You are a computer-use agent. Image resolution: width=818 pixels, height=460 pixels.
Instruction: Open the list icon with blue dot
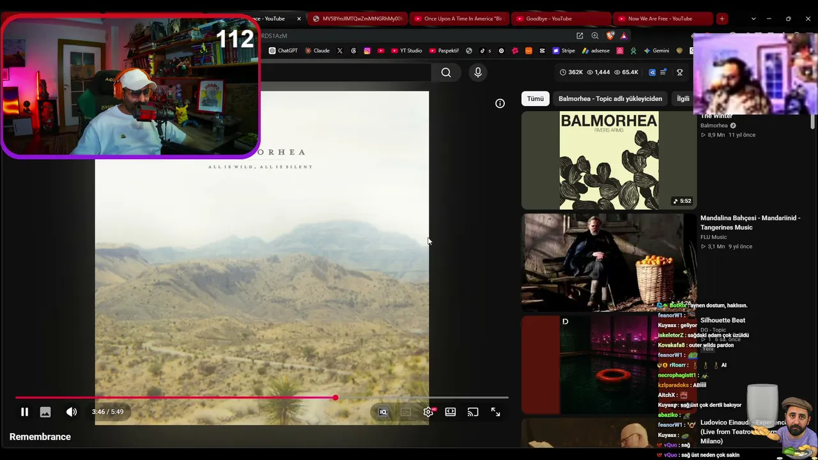tap(663, 72)
